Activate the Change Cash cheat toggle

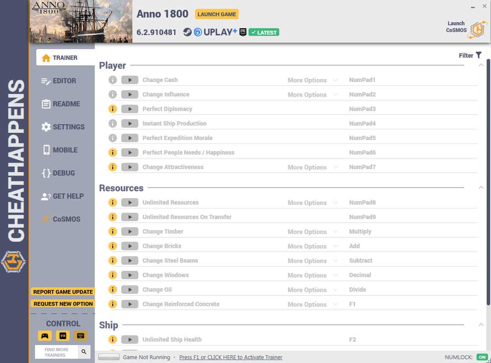point(130,80)
